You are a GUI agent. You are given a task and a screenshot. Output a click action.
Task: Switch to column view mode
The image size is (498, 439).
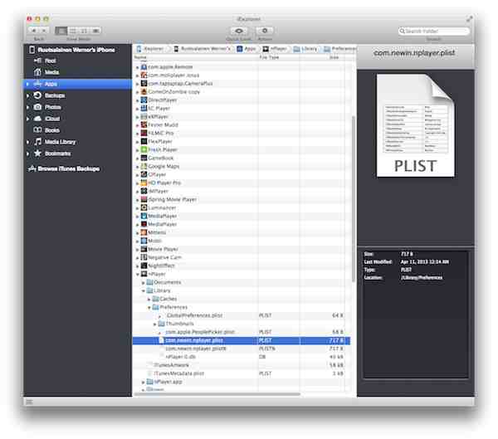84,31
